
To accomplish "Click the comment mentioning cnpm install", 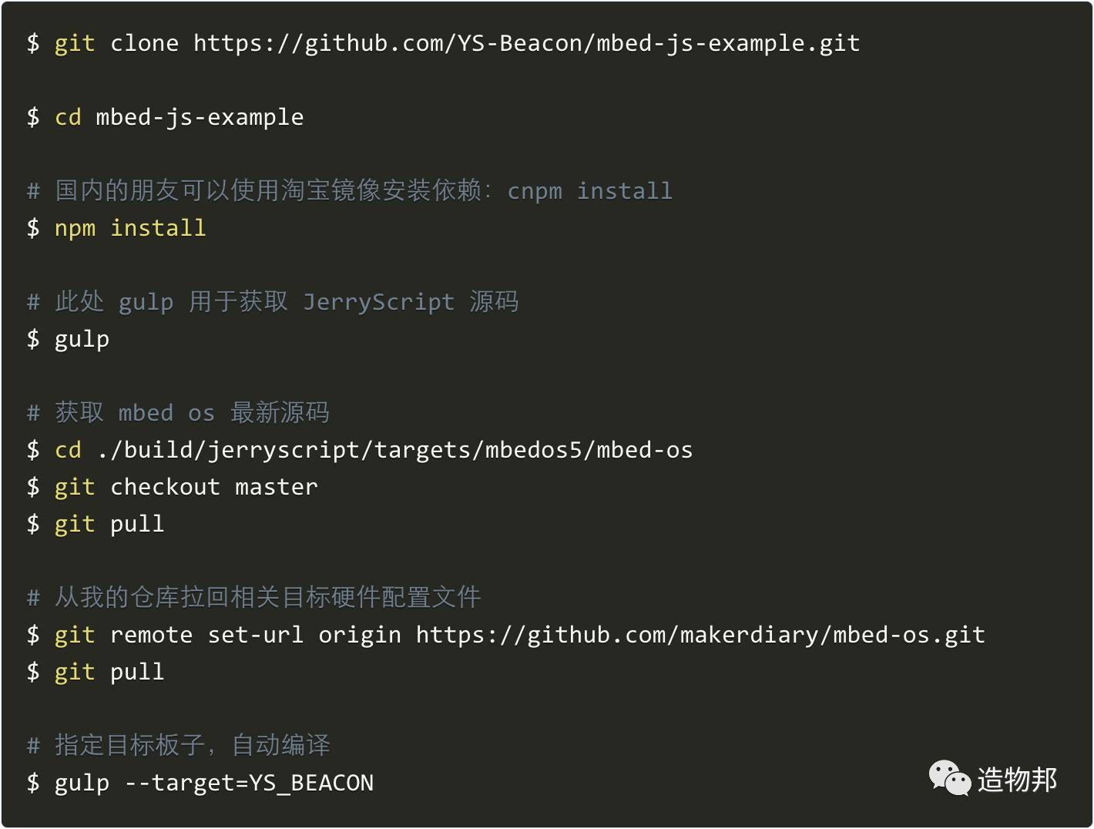I will 350,190.
